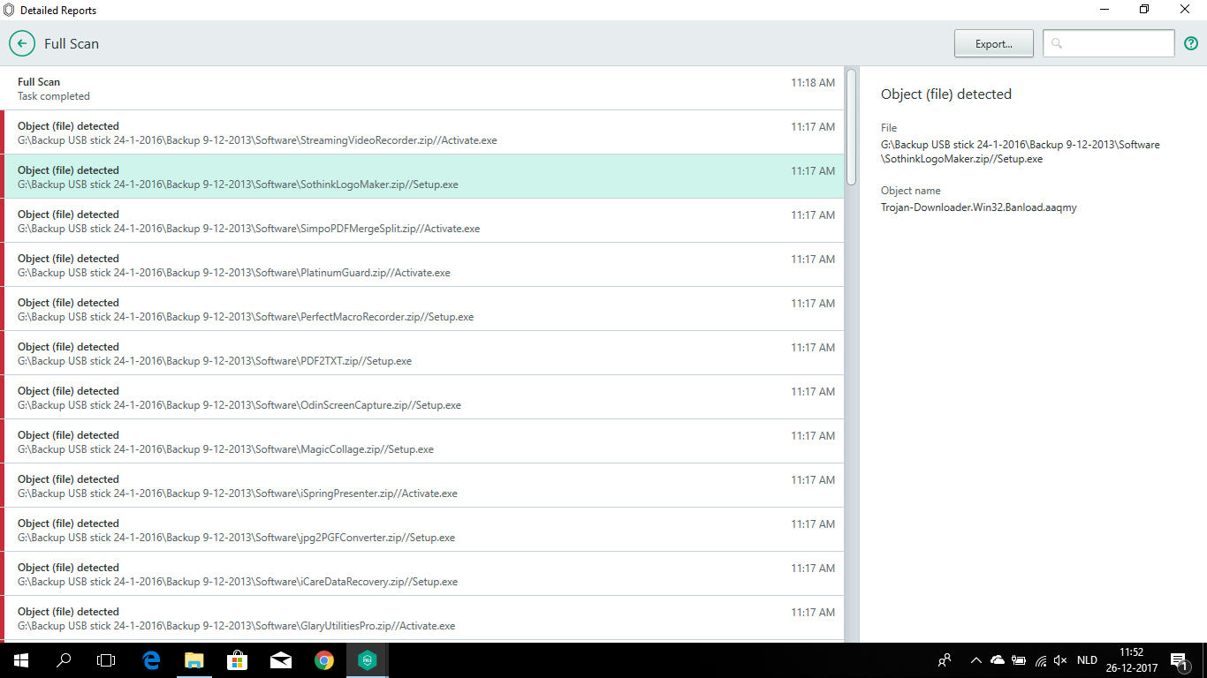
Task: Open Microsoft Store from the taskbar
Action: point(238,659)
